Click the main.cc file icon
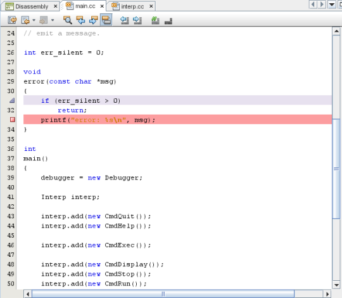Viewport: 342px width, 298px height. coord(70,6)
